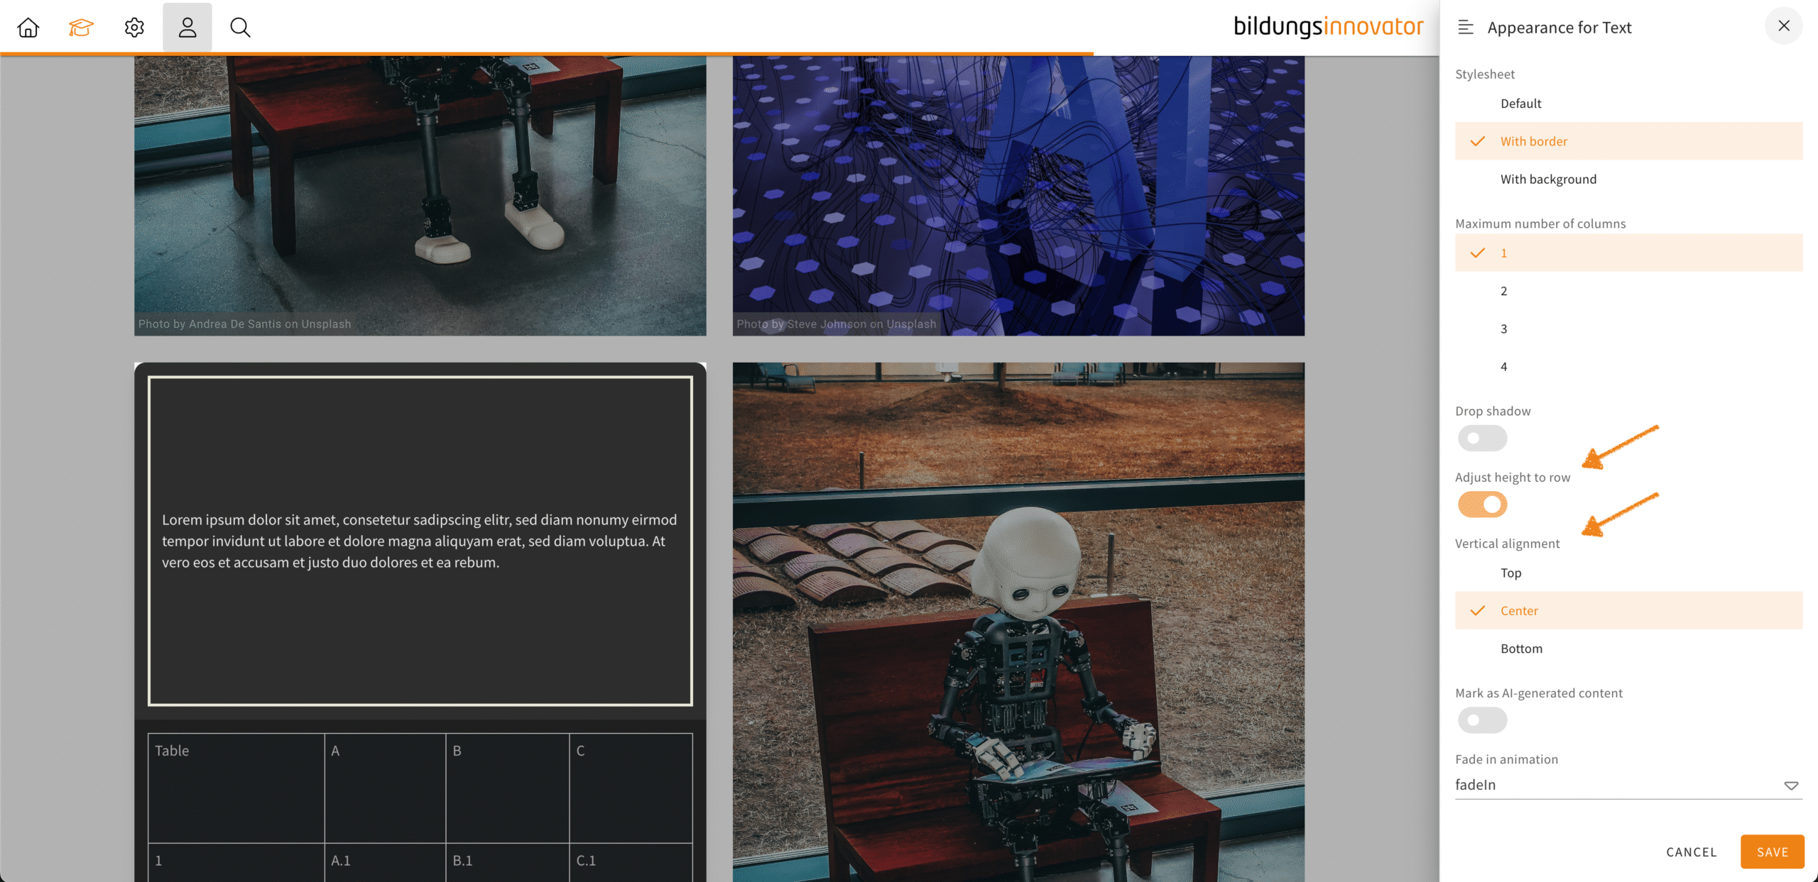The image size is (1818, 882).
Task: Toggle Mark as AI-generated content
Action: point(1482,720)
